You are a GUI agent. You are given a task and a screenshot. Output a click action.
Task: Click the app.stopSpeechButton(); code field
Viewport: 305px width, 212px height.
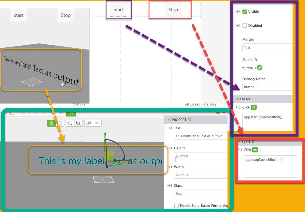(x=271, y=166)
